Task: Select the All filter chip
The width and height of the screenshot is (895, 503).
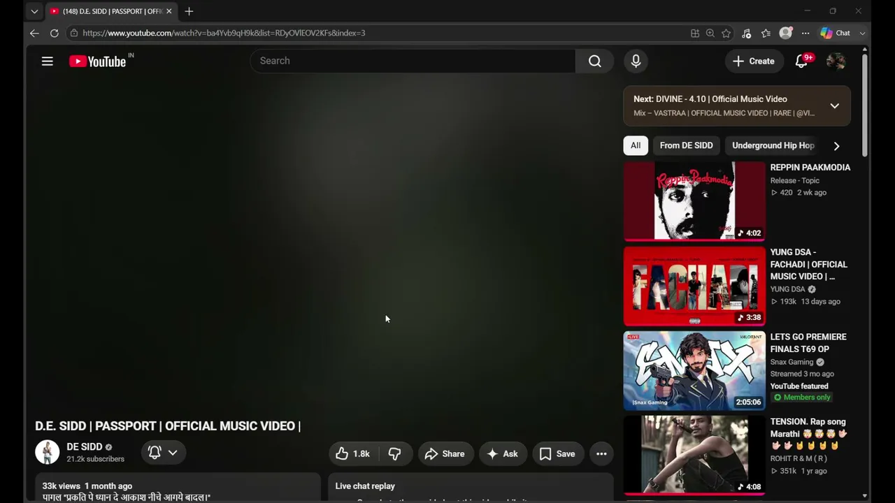Action: pyautogui.click(x=636, y=145)
